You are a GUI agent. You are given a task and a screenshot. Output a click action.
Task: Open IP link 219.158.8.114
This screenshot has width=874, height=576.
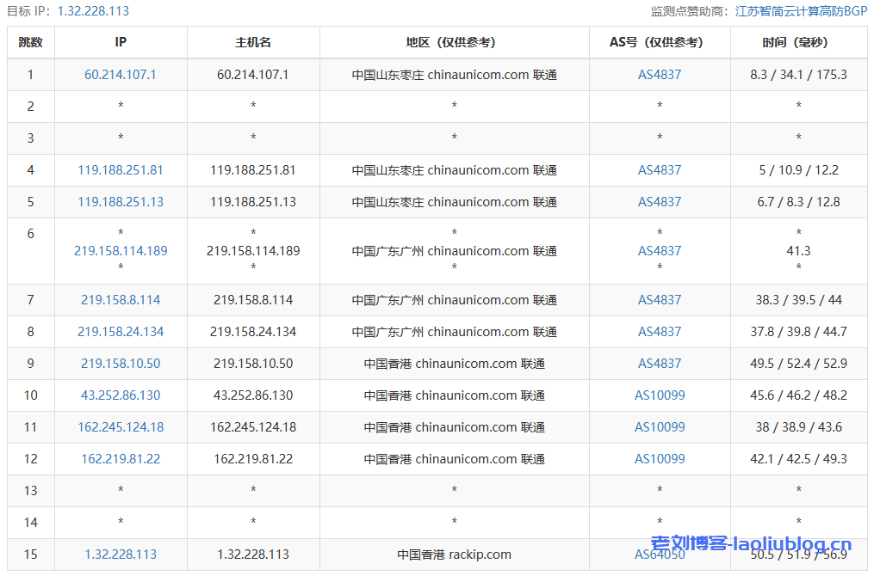coord(121,300)
